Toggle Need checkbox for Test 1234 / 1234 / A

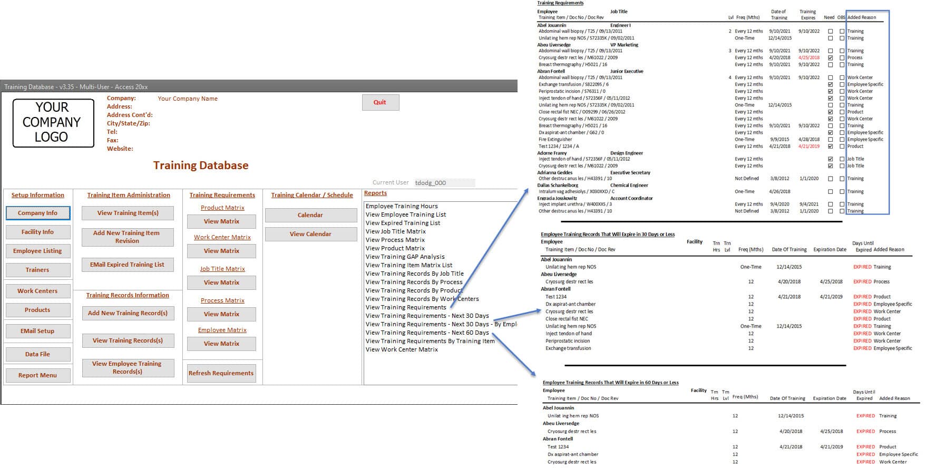click(831, 147)
